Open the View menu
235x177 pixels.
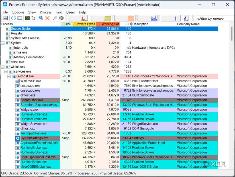32,12
